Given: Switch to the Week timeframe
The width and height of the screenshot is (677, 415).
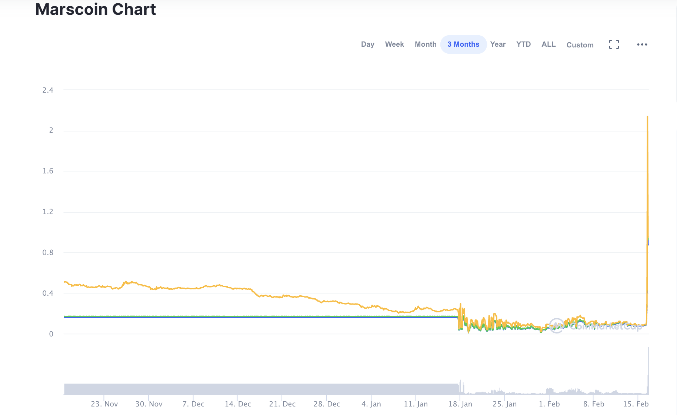Looking at the screenshot, I should [394, 44].
